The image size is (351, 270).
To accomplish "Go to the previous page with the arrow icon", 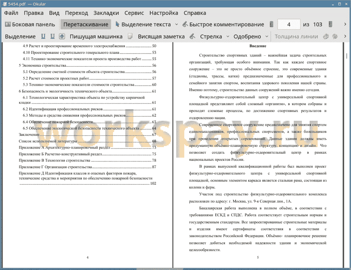I will click(x=272, y=24).
